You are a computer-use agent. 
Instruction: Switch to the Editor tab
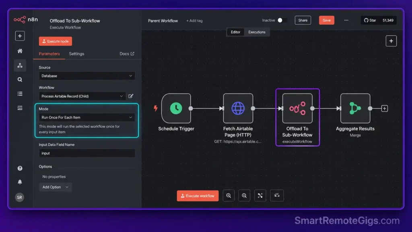(x=235, y=32)
